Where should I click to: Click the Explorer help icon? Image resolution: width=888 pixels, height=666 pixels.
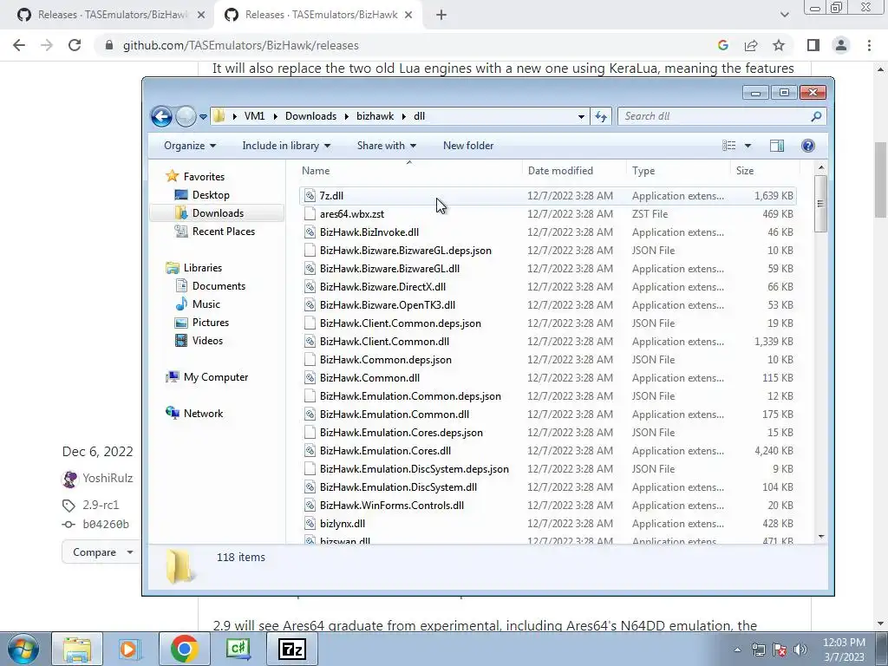[808, 146]
